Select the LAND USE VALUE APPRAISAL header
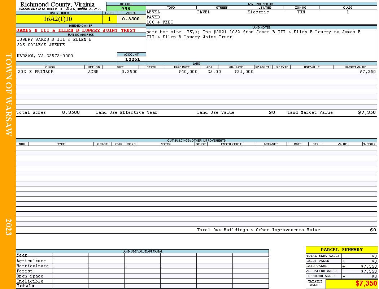 (x=142, y=251)
